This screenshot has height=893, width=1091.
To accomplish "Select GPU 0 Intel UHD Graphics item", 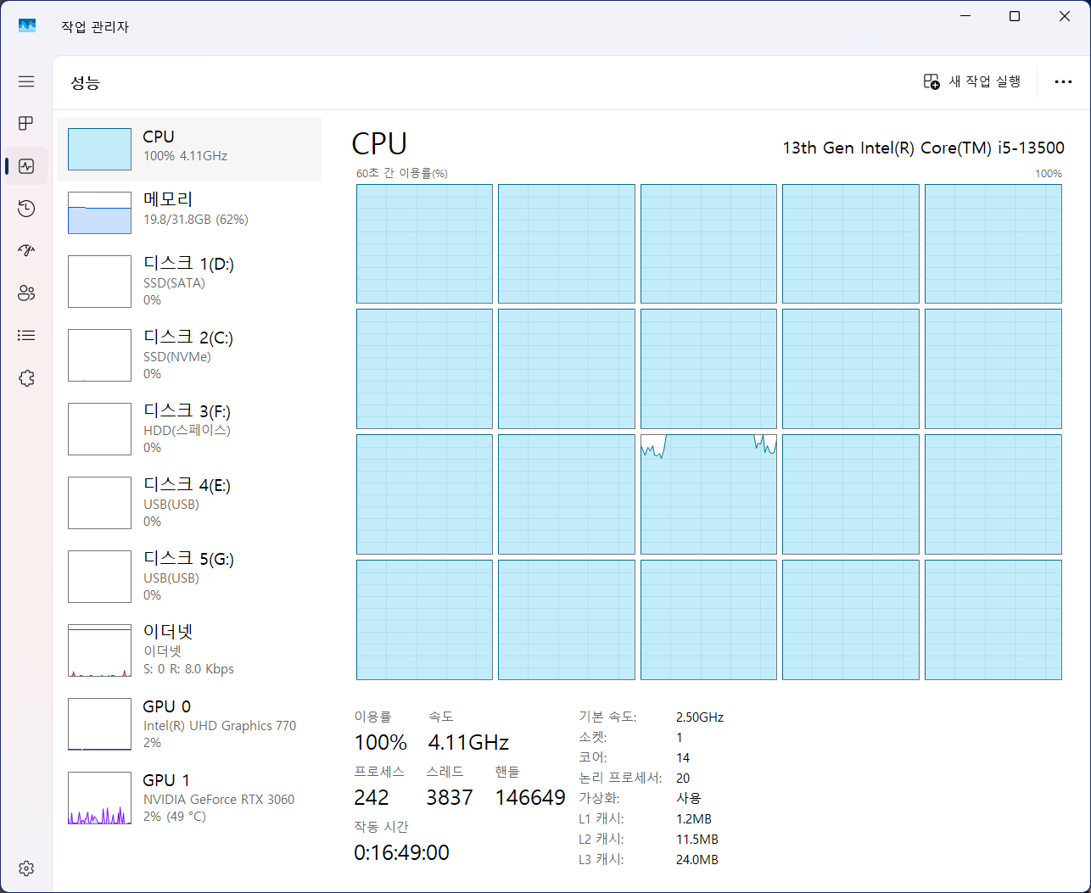I will pos(189,724).
